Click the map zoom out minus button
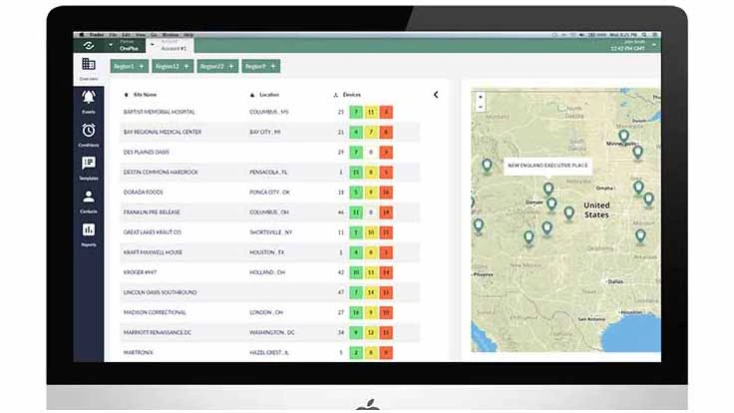Viewport: 734px width, 413px height. point(481,107)
